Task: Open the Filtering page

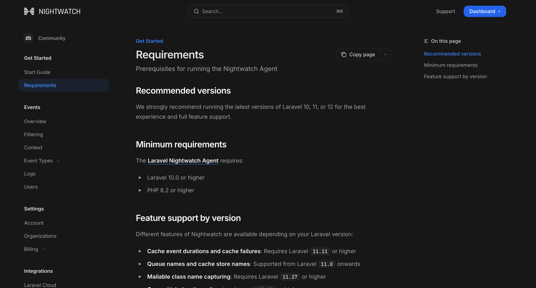Action: pyautogui.click(x=33, y=134)
